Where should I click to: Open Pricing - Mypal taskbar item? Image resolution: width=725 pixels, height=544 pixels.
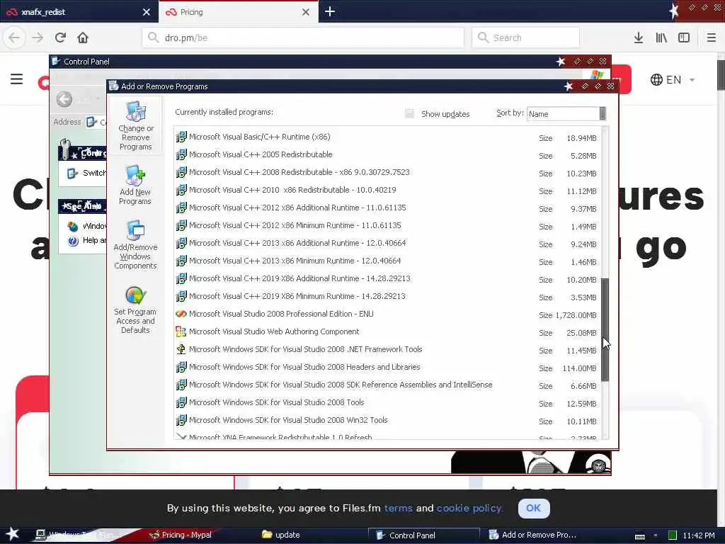pos(181,535)
